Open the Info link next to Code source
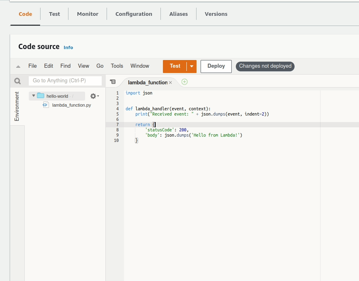This screenshot has width=359, height=281. pyautogui.click(x=68, y=47)
